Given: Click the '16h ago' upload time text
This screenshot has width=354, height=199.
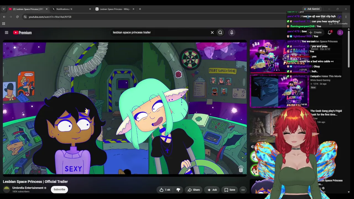Looking at the screenshot, I should click(x=321, y=122).
